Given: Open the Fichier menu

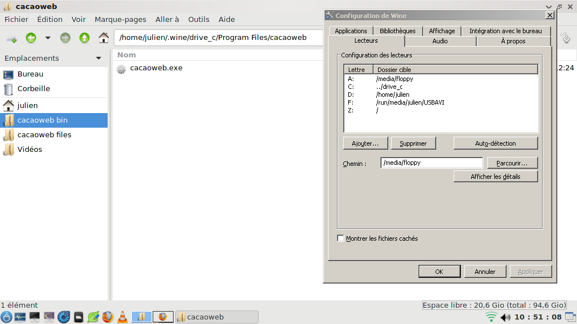Looking at the screenshot, I should (x=16, y=20).
